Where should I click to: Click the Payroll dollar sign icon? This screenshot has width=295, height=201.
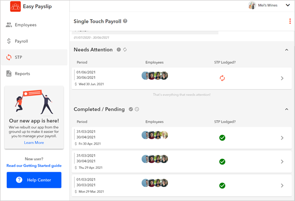pos(9,41)
